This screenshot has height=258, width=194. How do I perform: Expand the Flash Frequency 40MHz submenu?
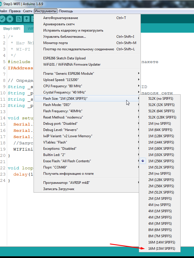click(x=87, y=111)
